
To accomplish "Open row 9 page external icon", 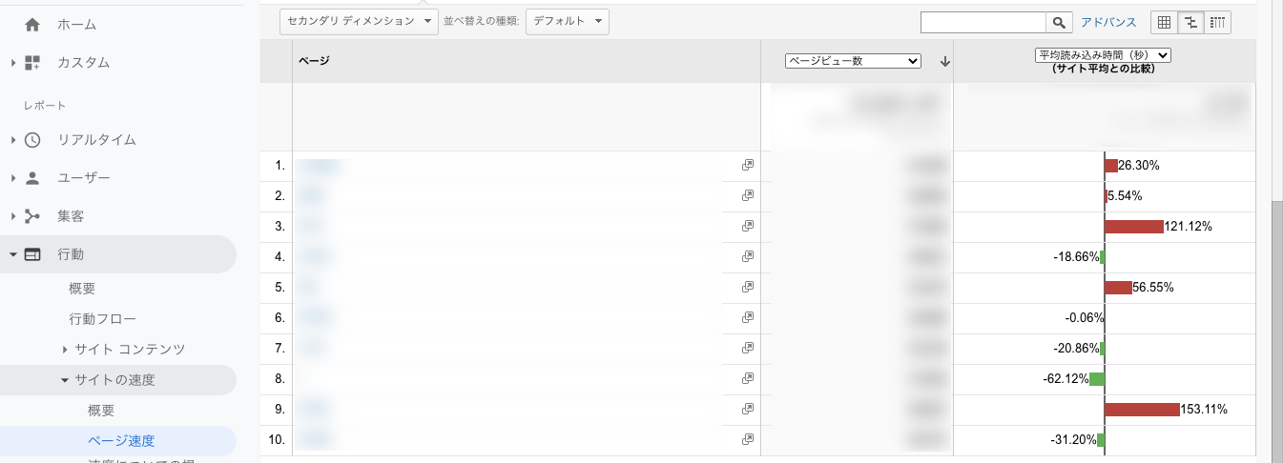I will click(x=748, y=409).
